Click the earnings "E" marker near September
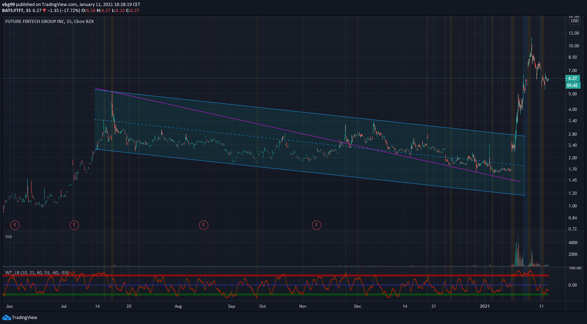The image size is (587, 324). (204, 225)
